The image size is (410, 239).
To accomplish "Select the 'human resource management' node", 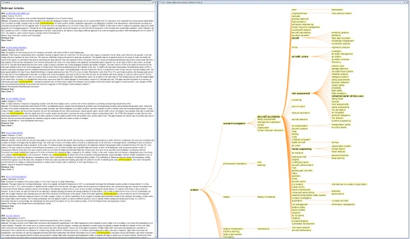I will pyautogui.click(x=306, y=27).
